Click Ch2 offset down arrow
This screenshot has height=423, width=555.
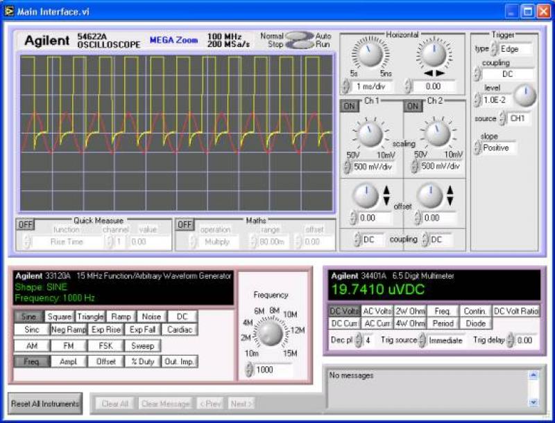tap(450, 201)
